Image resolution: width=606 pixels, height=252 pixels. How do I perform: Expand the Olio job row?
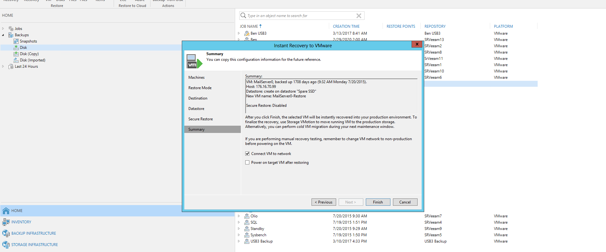coord(239,216)
